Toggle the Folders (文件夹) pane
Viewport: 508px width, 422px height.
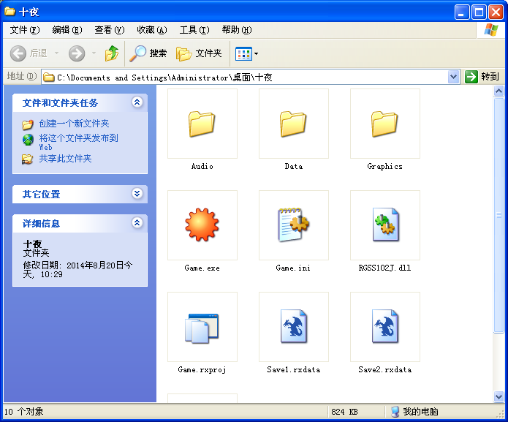[x=199, y=53]
